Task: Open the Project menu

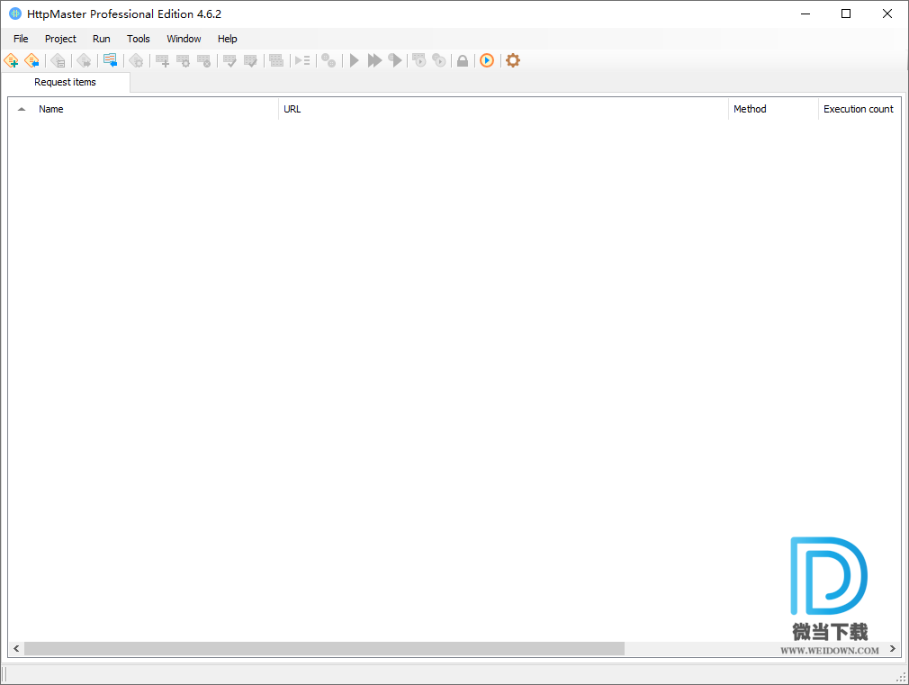Action: pos(60,39)
